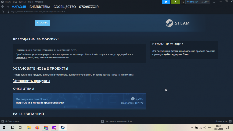Open Потратьте их в магазине предметов link
The image size is (233, 131).
coord(40,103)
